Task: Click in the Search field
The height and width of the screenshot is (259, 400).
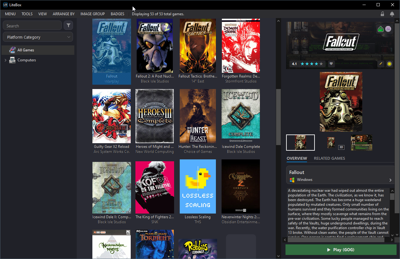Action: click(32, 26)
